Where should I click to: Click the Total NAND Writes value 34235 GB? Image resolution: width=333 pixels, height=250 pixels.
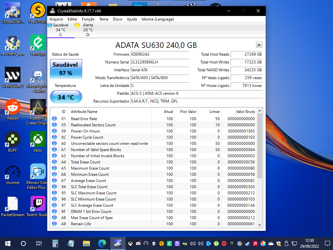246,70
